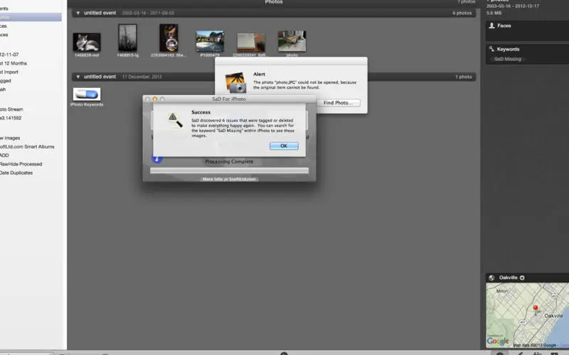Click the Google logo on the map
This screenshot has height=355, width=569.
pyautogui.click(x=497, y=341)
